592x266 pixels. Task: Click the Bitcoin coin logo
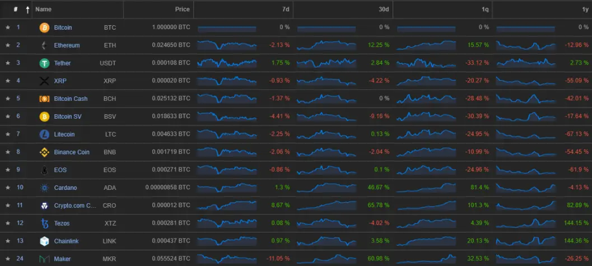[x=45, y=27]
